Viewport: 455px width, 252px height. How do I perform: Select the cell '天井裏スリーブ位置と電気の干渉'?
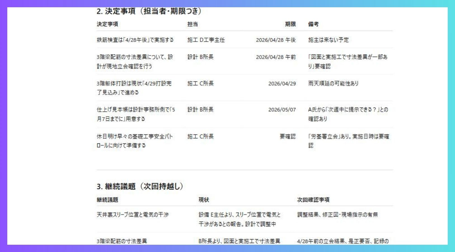(x=133, y=215)
